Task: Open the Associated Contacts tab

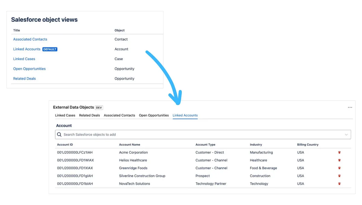Action: pos(119,115)
